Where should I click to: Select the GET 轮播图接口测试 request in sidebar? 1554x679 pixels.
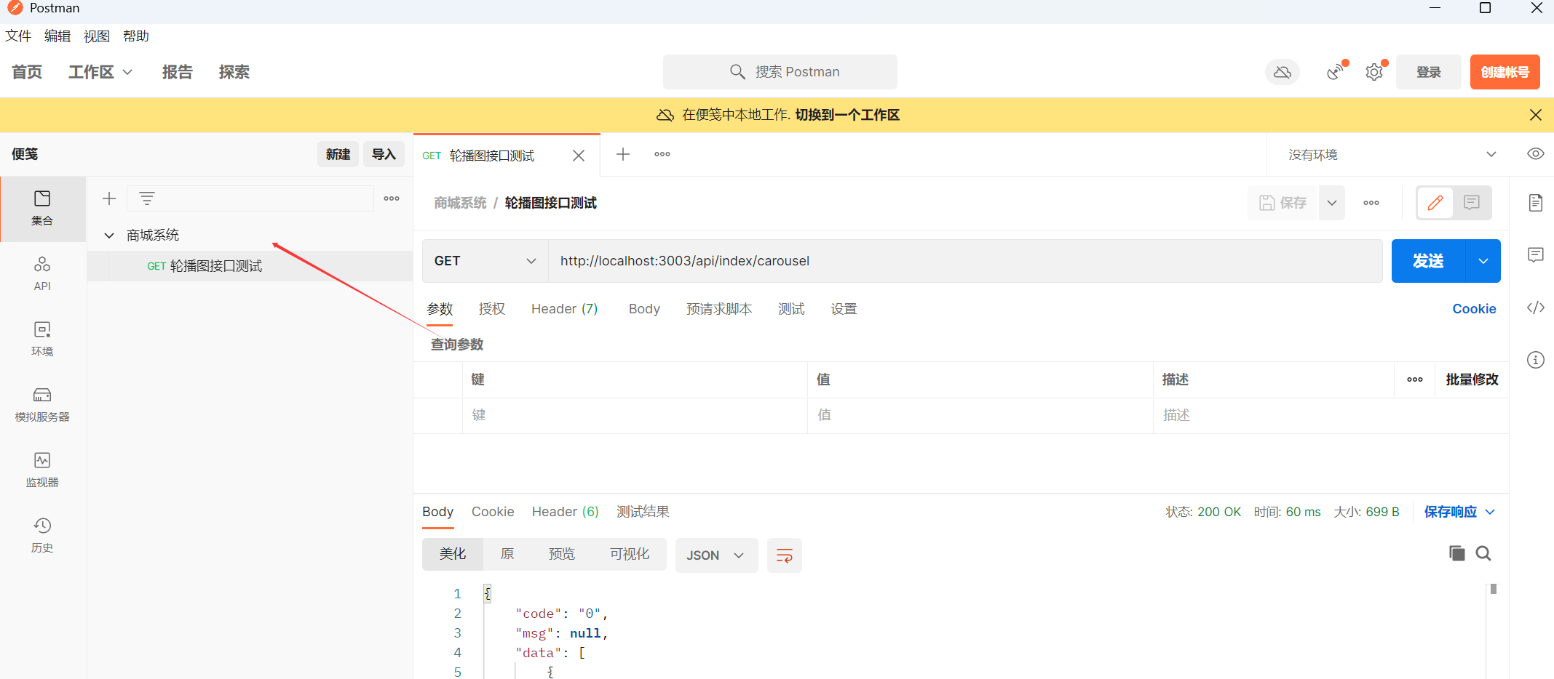pos(250,266)
